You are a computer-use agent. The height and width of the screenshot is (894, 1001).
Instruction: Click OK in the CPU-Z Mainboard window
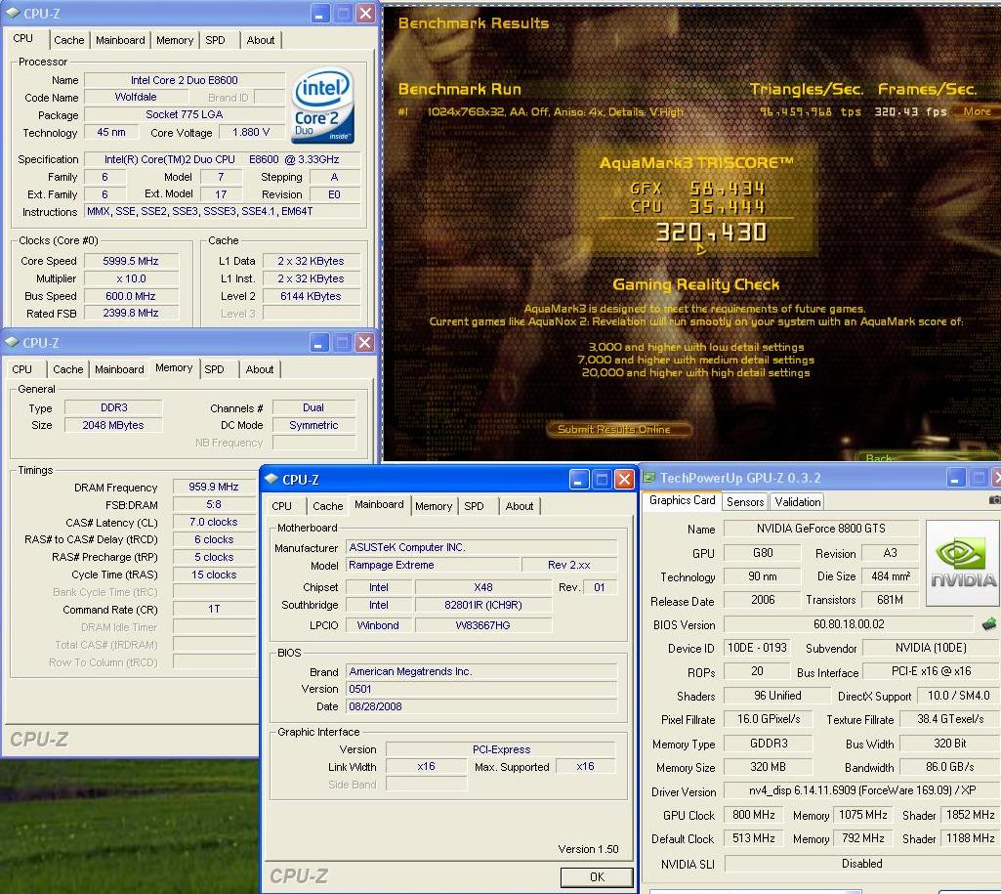point(597,876)
